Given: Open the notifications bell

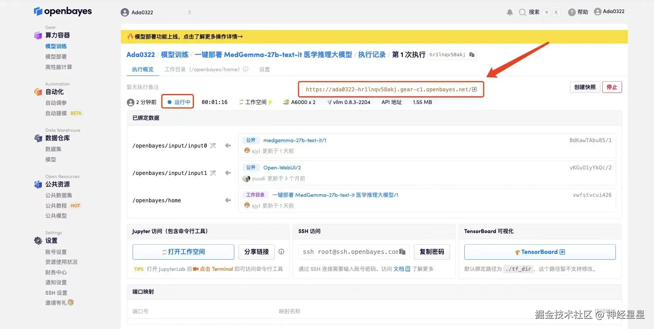Looking at the screenshot, I should click(x=509, y=12).
